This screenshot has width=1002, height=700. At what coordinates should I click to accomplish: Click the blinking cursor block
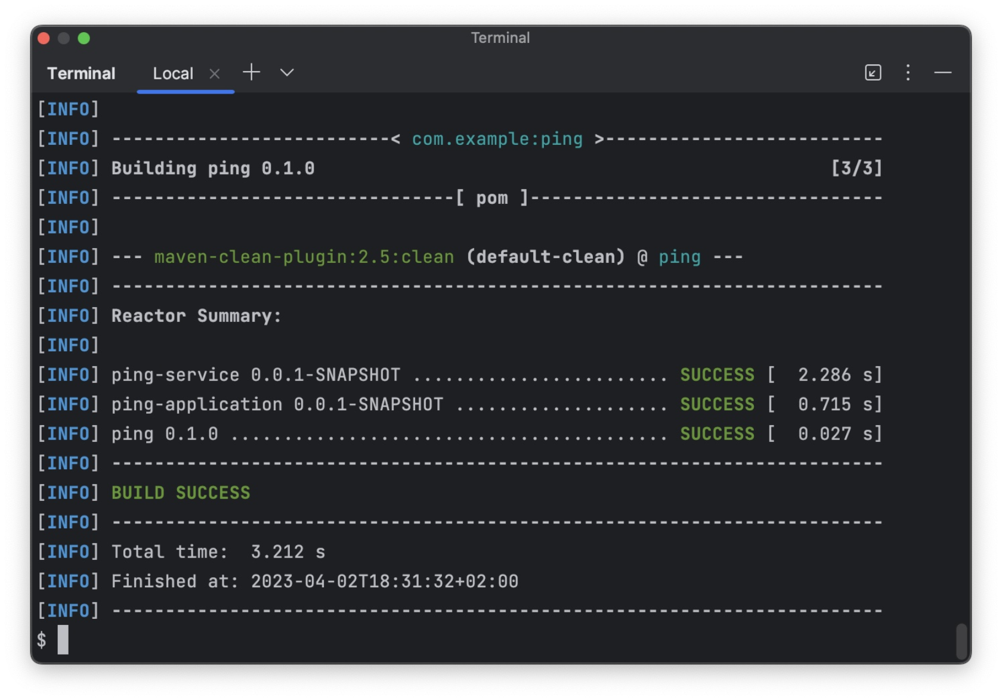63,640
